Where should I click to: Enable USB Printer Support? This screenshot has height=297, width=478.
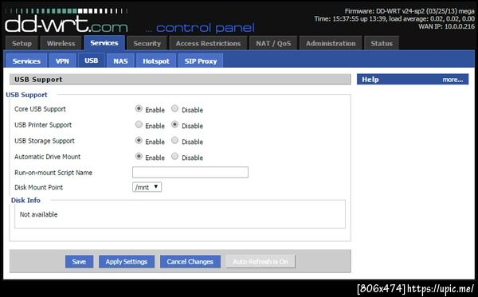139,124
